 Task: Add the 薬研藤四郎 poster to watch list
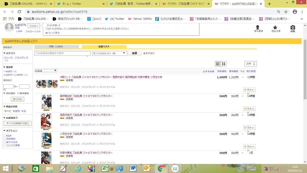pyautogui.click(x=249, y=109)
